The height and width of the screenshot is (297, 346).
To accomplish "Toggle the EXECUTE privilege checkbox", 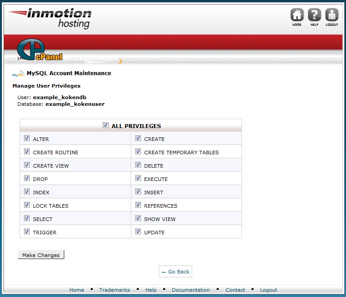I will click(138, 178).
